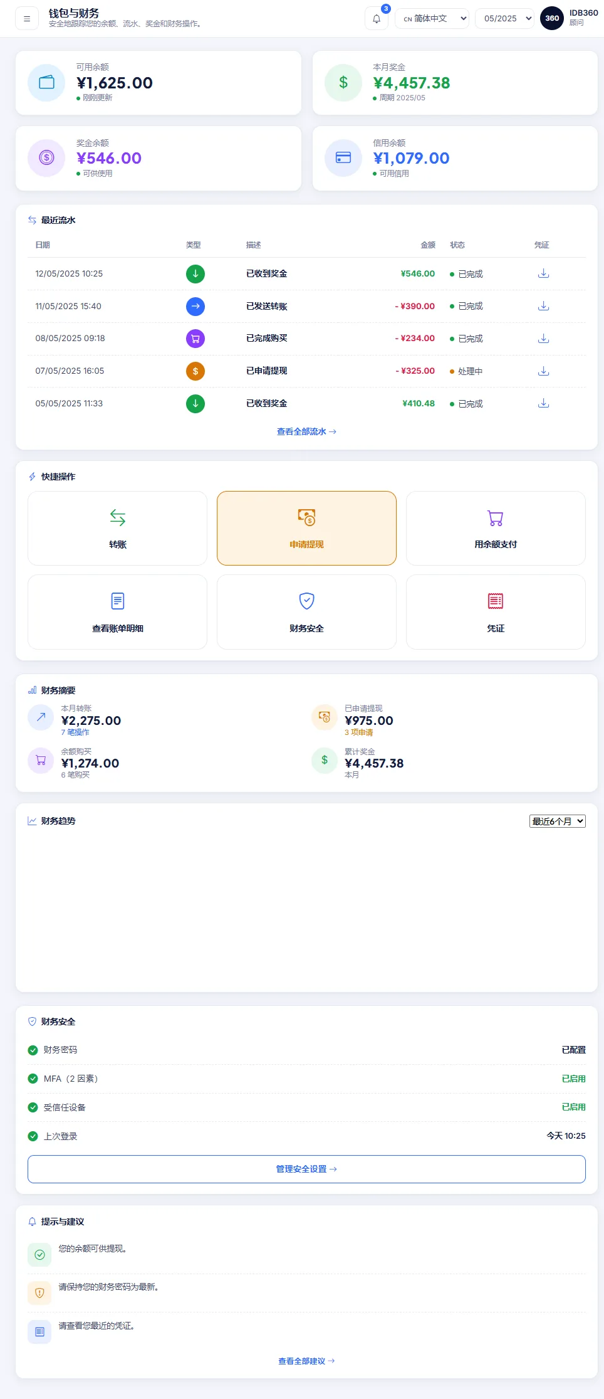Click the cash icon beside 已申请提现
This screenshot has width=604, height=1399.
325,717
